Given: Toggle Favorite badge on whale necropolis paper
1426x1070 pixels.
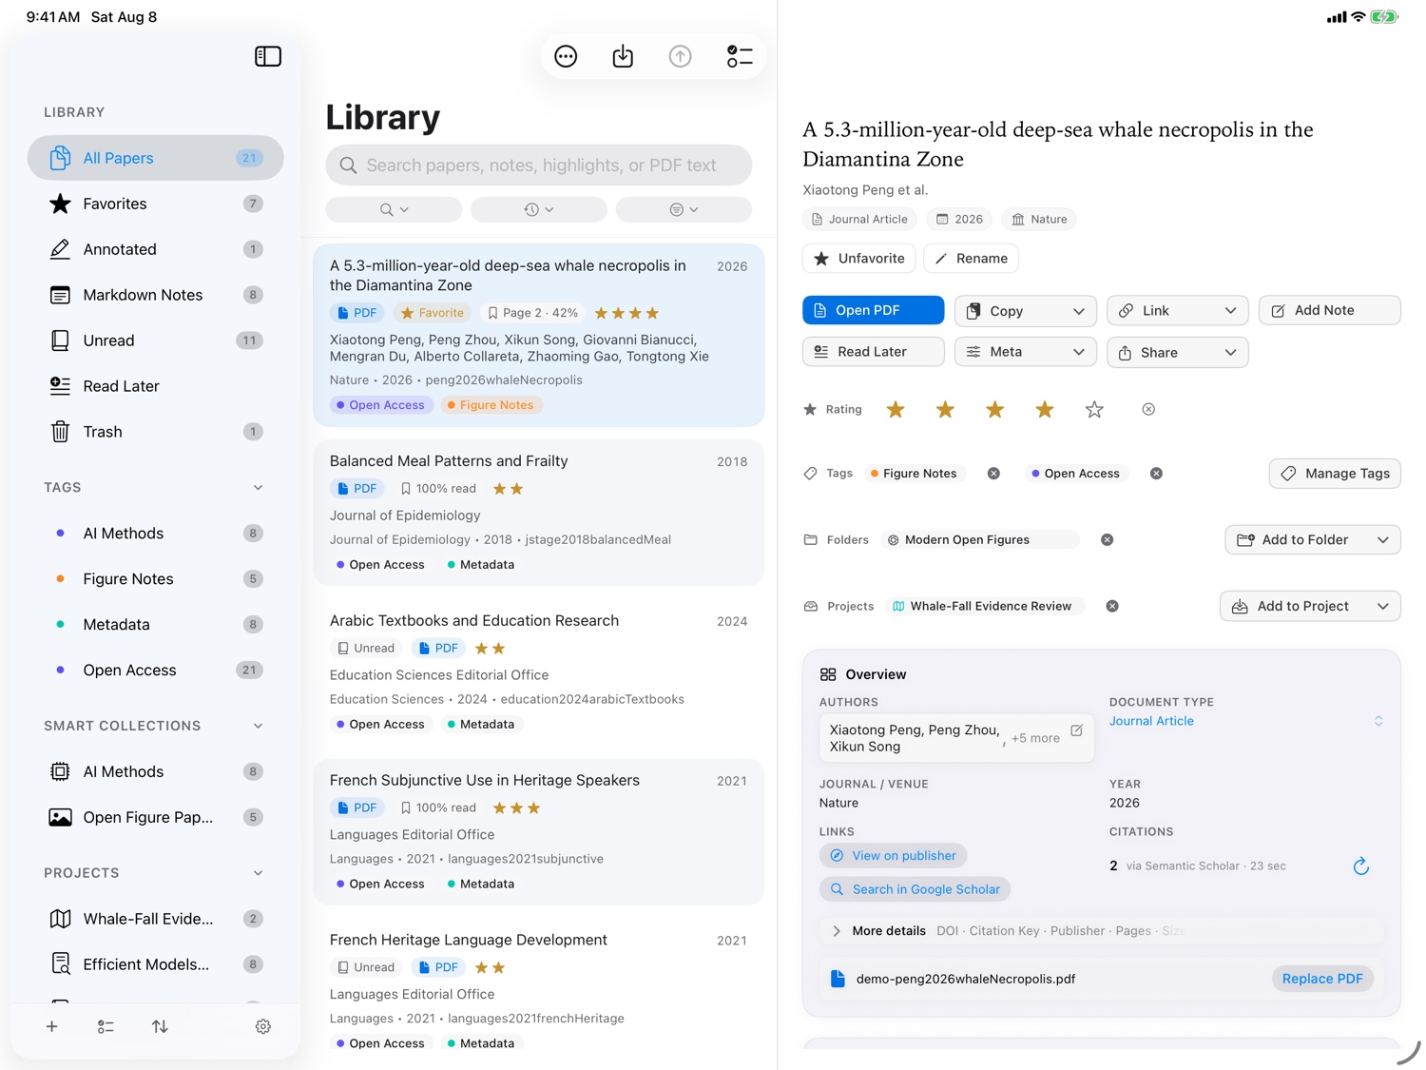Looking at the screenshot, I should coord(433,313).
